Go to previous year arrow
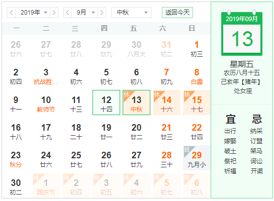The width and height of the screenshot is (274, 201). 12,13
